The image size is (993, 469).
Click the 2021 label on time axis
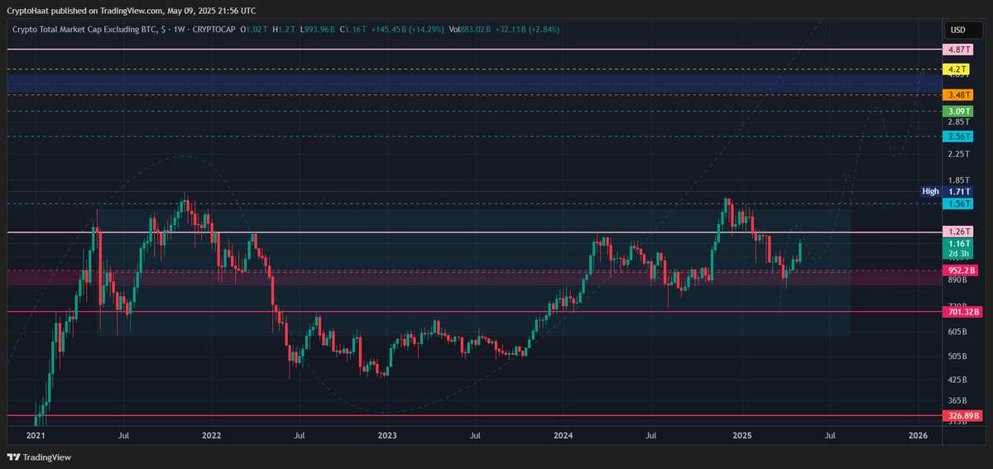[x=36, y=434]
